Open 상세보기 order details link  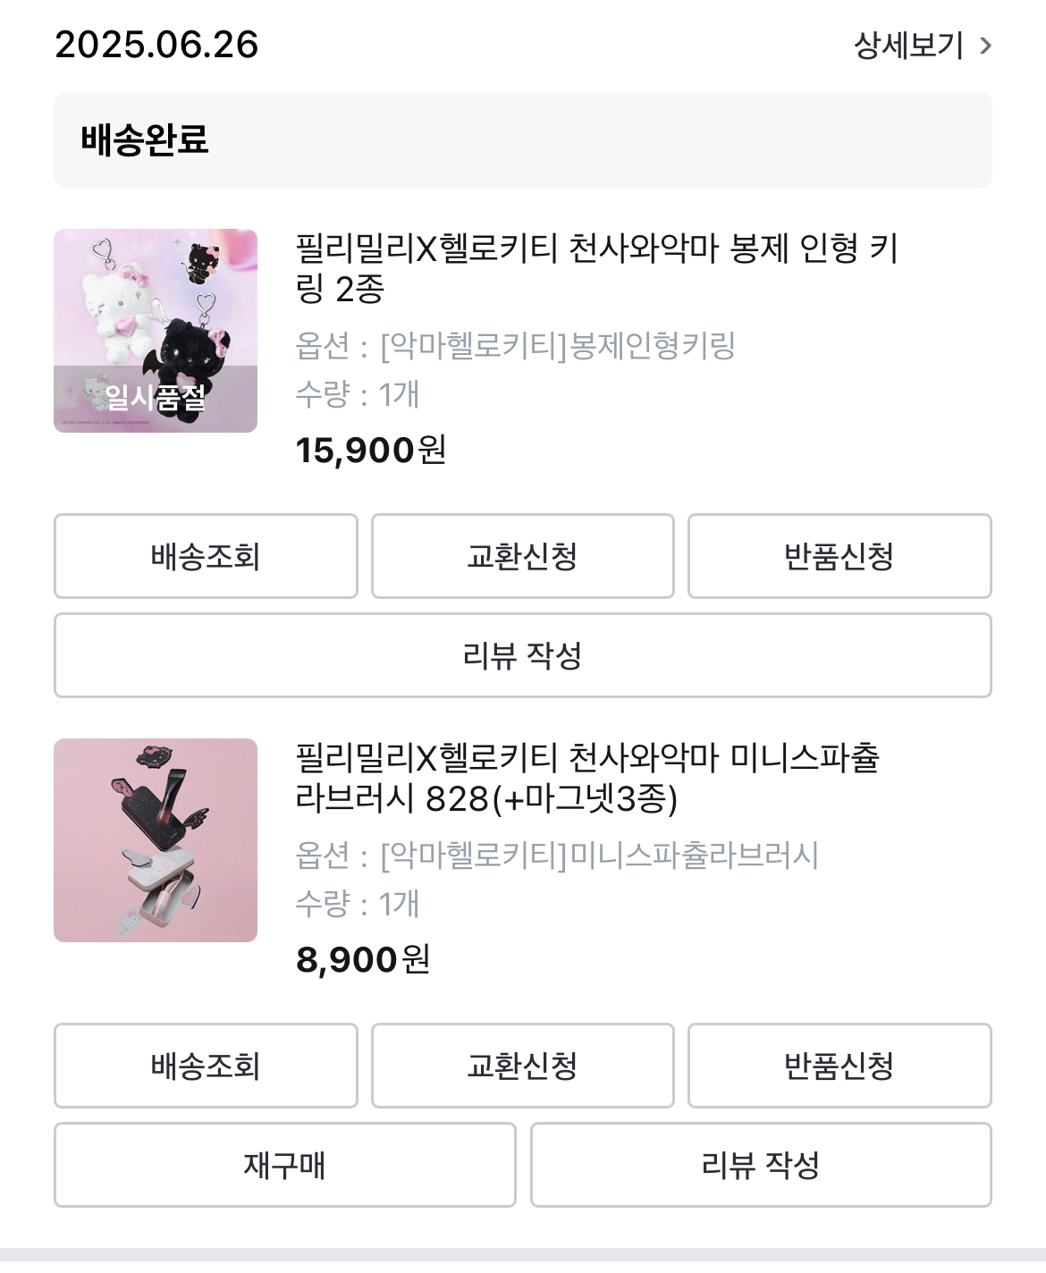click(908, 45)
